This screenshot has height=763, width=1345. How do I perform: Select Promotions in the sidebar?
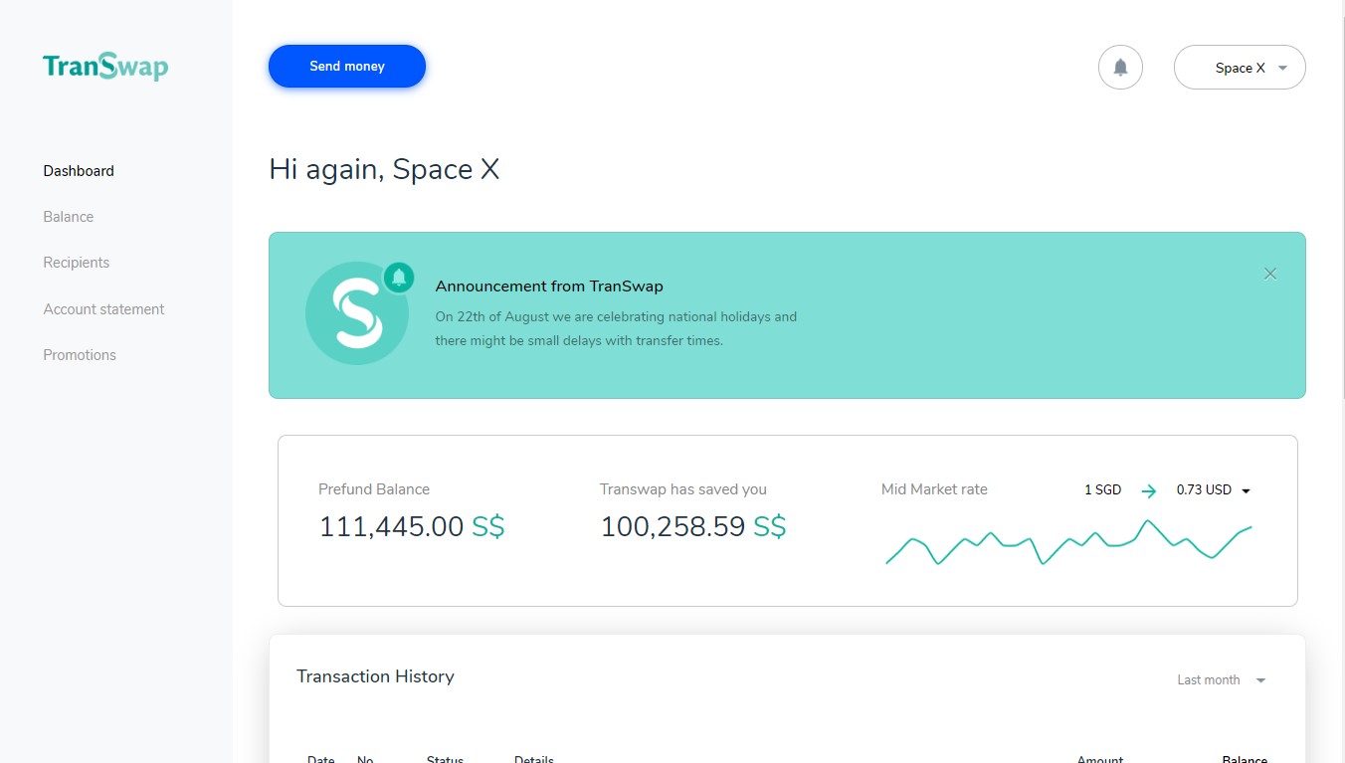80,355
